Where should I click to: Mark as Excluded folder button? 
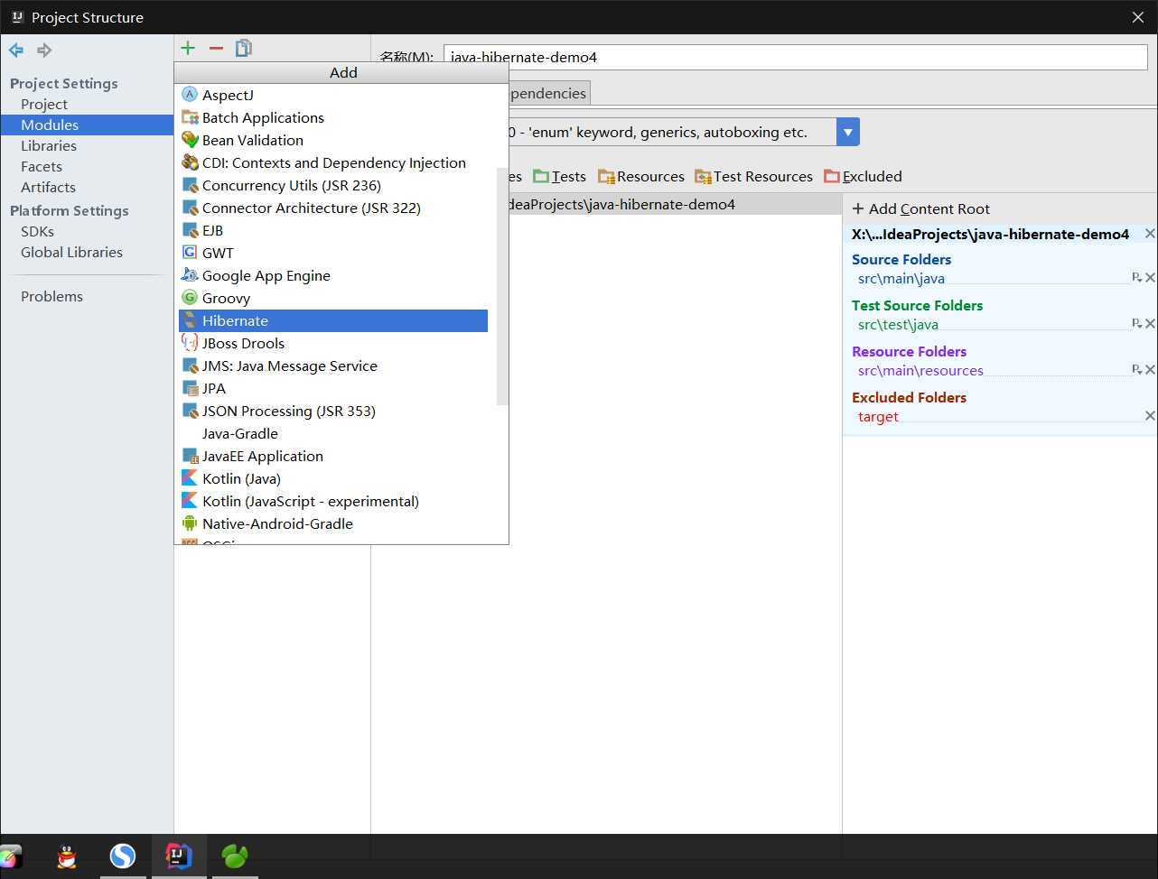[864, 176]
